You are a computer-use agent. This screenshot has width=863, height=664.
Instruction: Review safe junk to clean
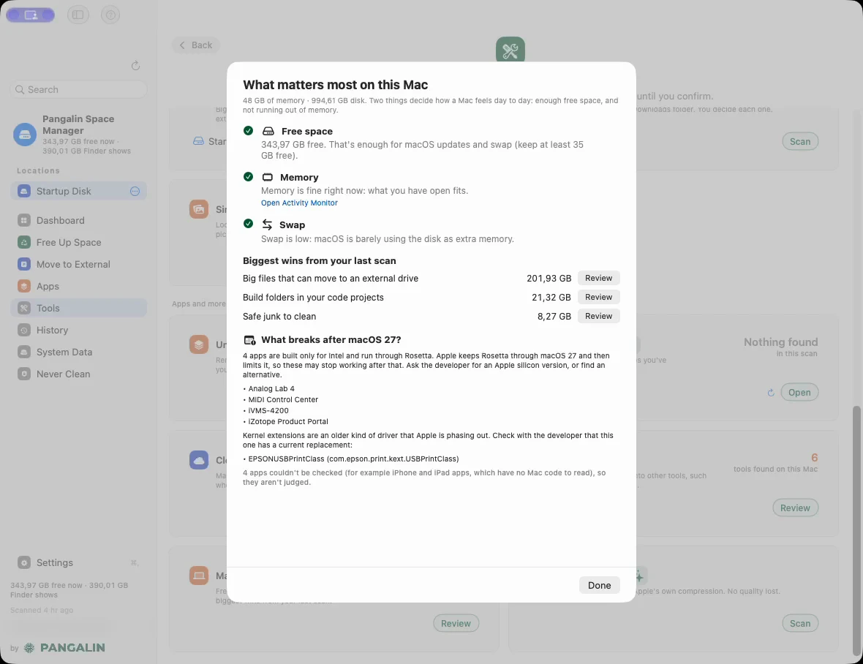pyautogui.click(x=598, y=317)
